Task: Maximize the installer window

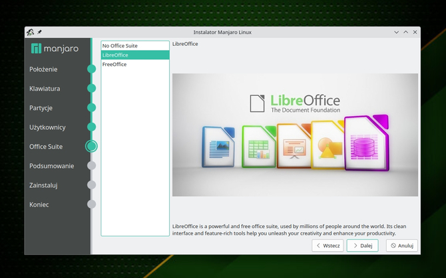Action: (405, 32)
